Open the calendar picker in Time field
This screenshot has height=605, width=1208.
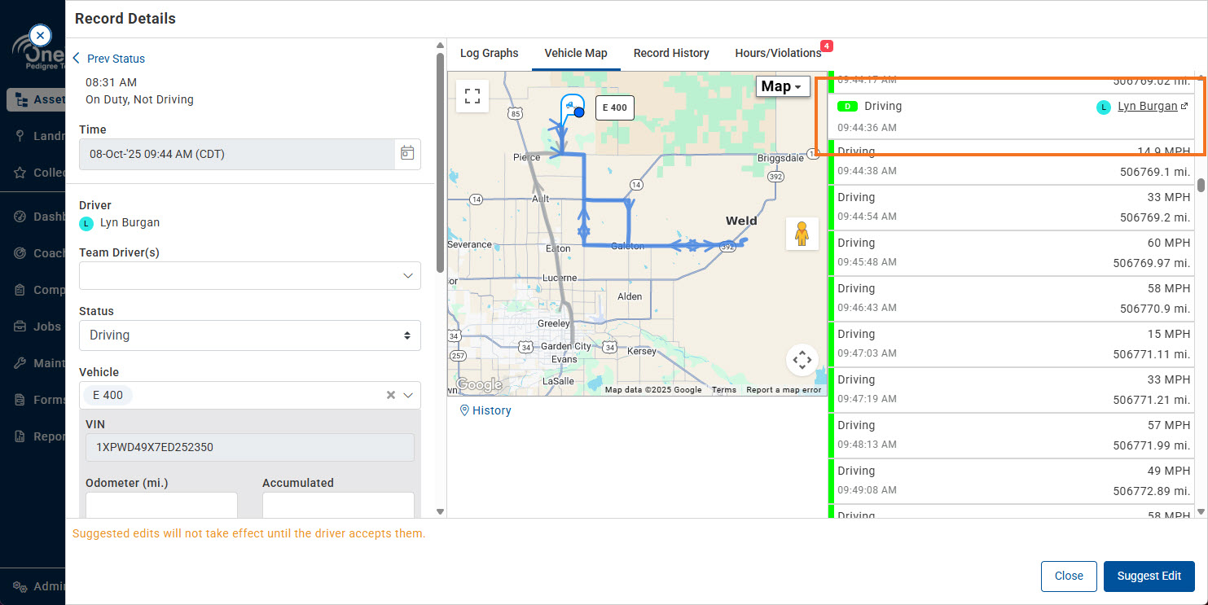coord(407,153)
